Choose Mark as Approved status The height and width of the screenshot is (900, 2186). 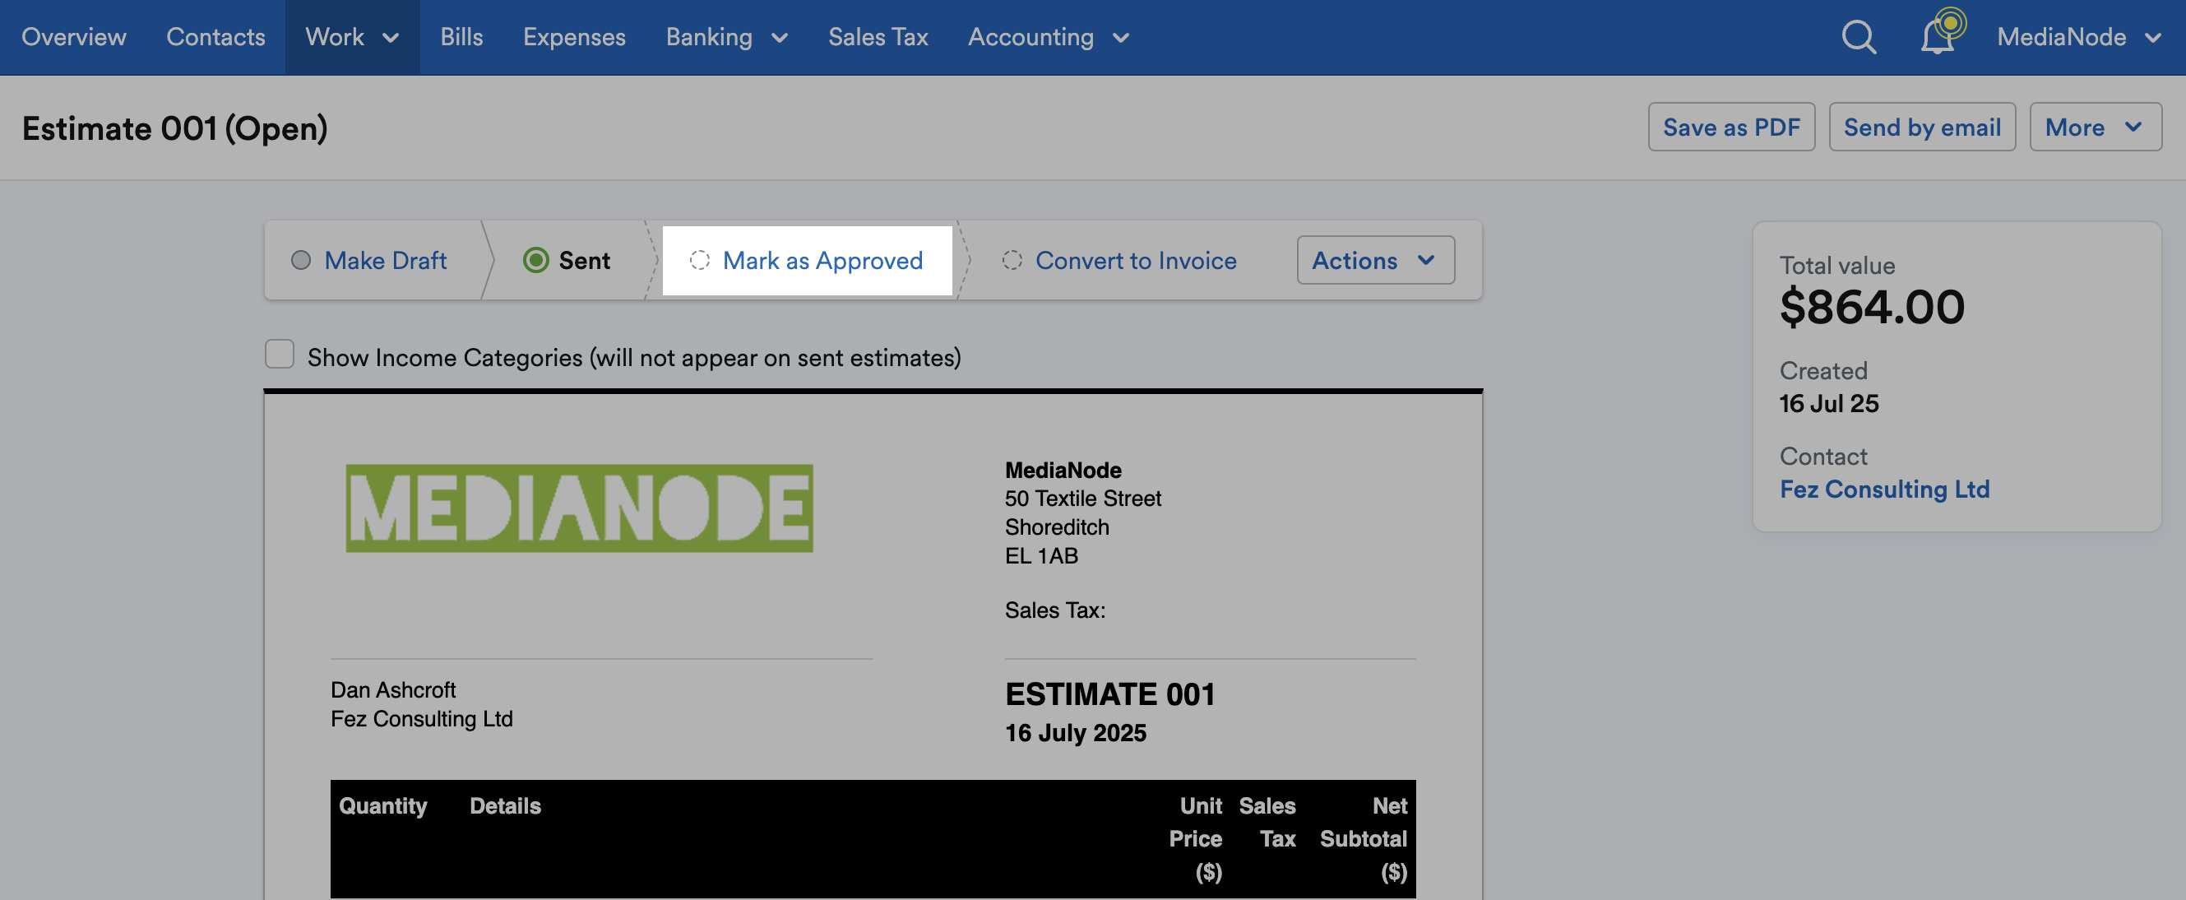pyautogui.click(x=806, y=260)
